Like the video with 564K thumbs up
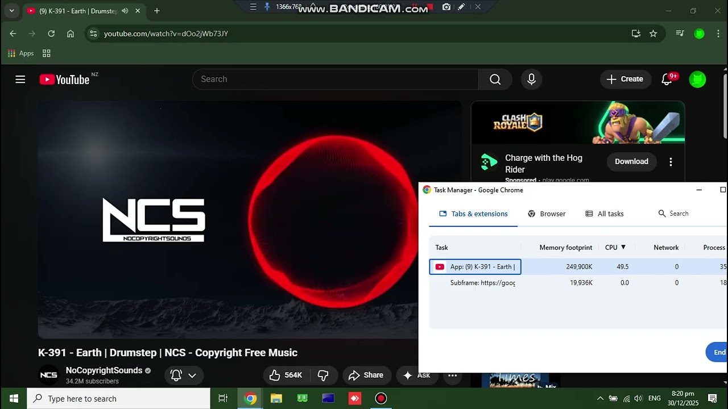 point(286,375)
